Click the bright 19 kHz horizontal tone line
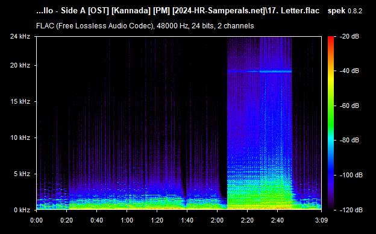The height and width of the screenshot is (234, 376). (260, 71)
